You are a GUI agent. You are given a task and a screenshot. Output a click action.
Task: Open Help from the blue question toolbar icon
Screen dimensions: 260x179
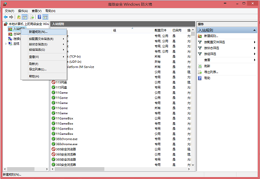[40, 17]
